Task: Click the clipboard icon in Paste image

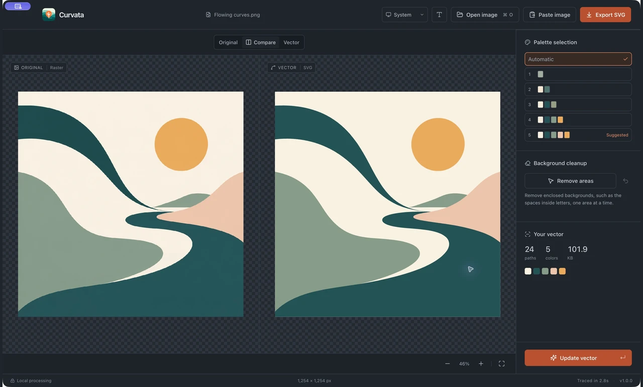Action: coord(532,15)
